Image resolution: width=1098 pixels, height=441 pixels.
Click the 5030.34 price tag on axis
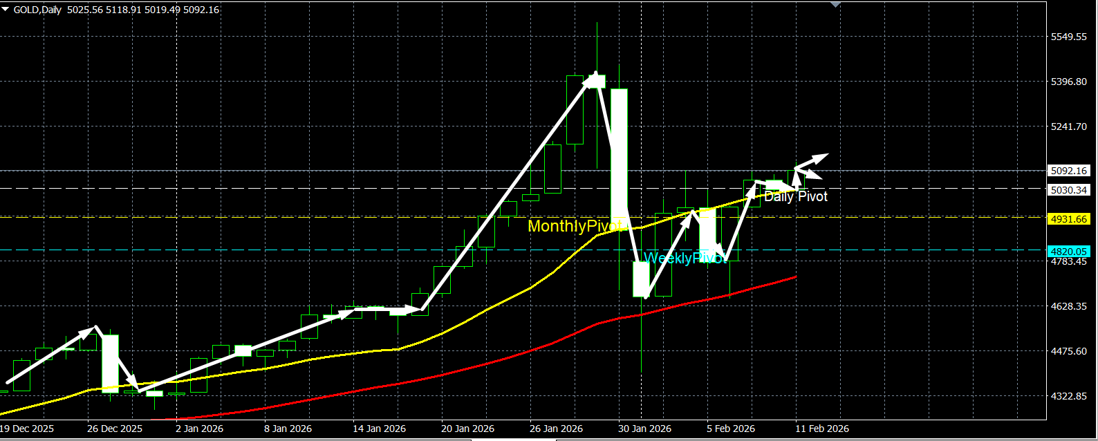[1068, 190]
